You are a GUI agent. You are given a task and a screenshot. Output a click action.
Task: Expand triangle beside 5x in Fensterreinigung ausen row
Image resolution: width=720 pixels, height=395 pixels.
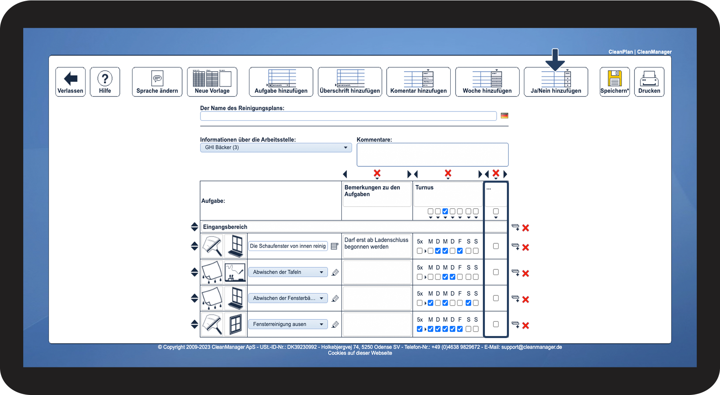pos(425,330)
